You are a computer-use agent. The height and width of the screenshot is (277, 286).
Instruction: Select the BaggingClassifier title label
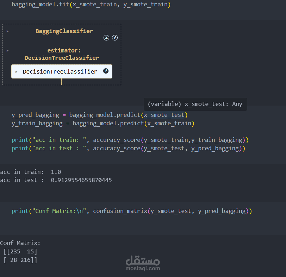64,31
